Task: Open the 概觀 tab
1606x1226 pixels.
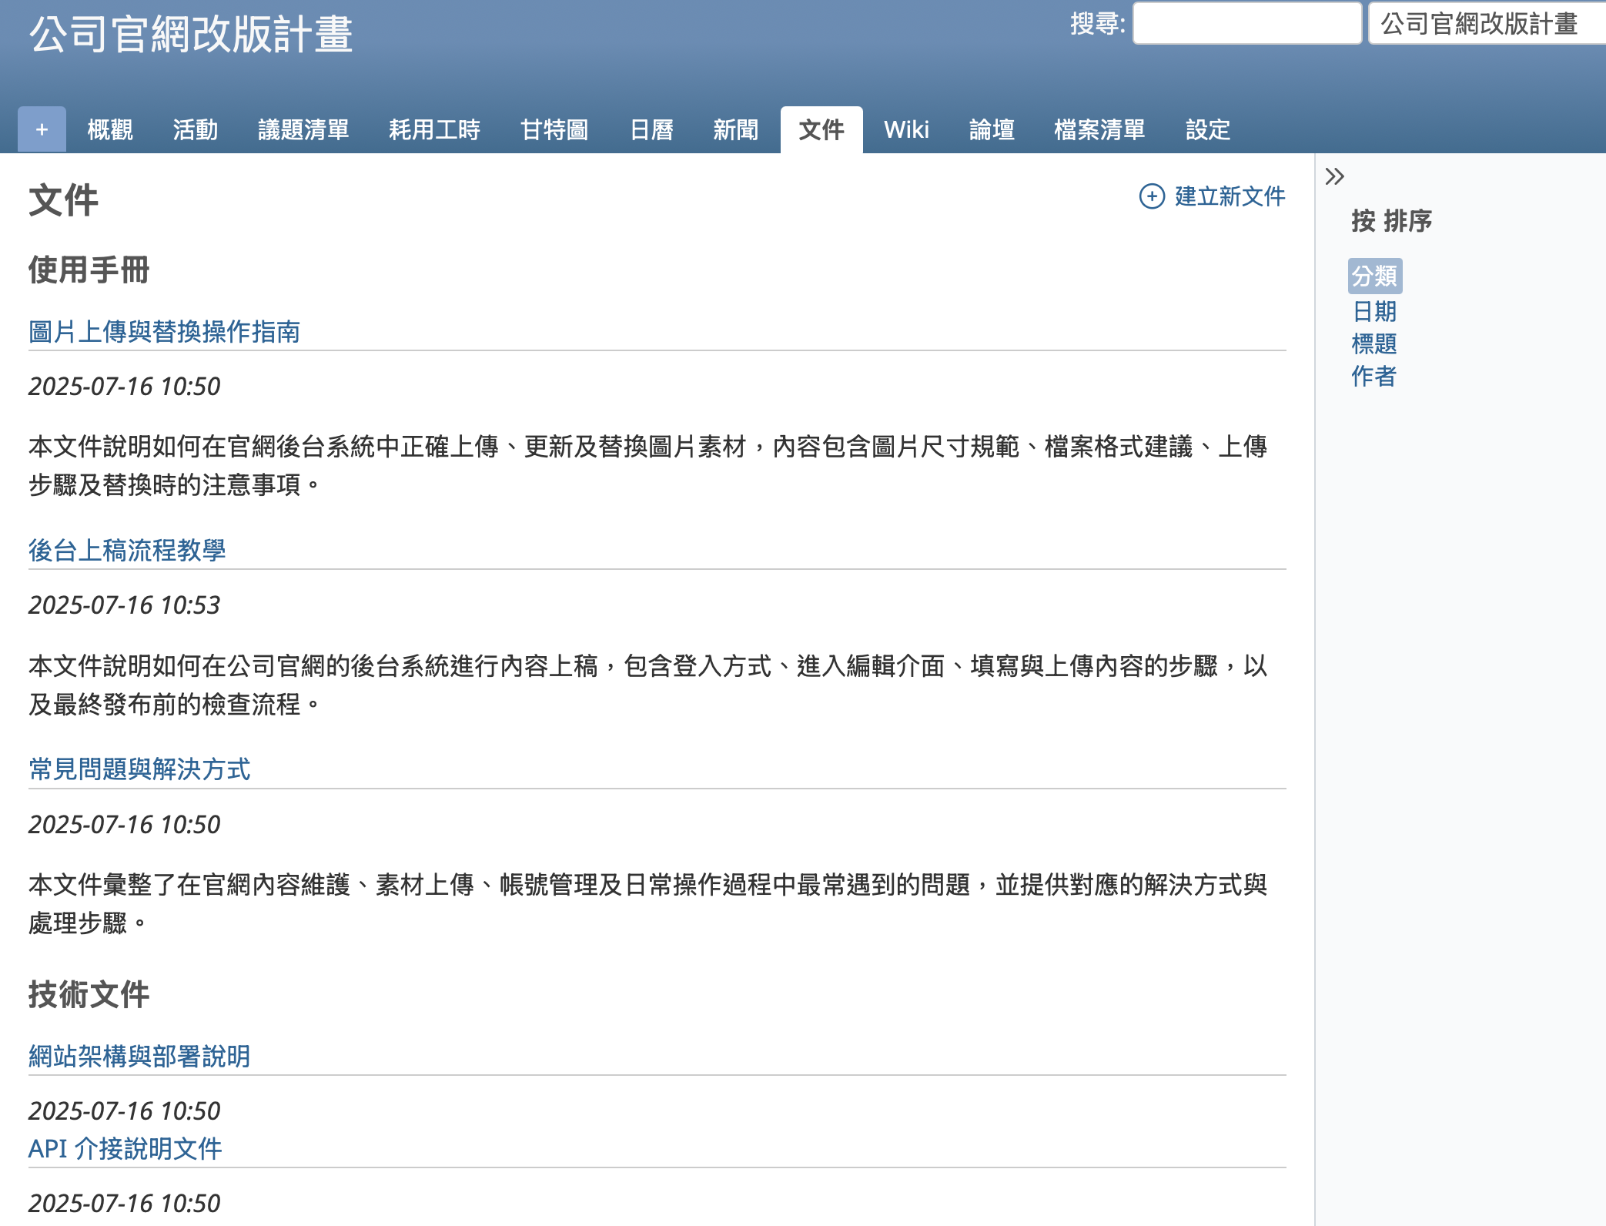Action: (x=110, y=129)
